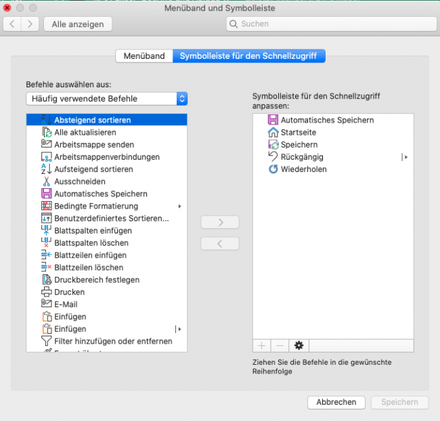Select the Drucken printer icon

click(47, 292)
